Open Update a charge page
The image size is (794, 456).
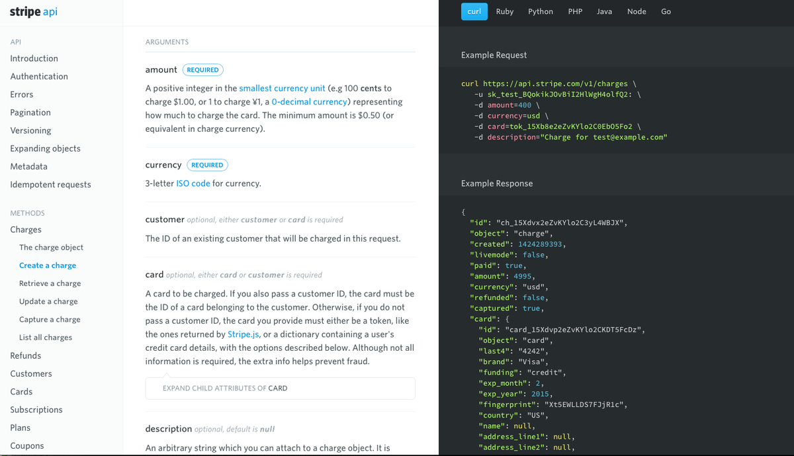point(48,301)
